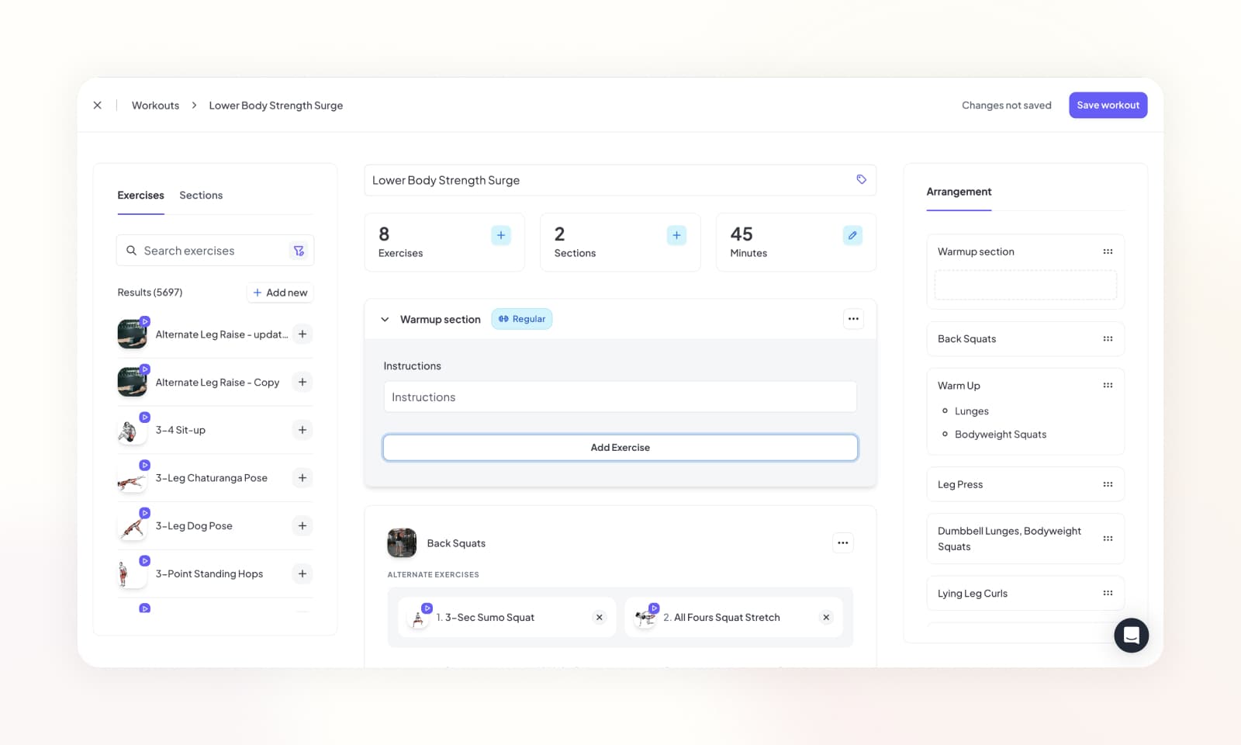Click the Save workout button
The width and height of the screenshot is (1241, 745).
[1108, 106]
